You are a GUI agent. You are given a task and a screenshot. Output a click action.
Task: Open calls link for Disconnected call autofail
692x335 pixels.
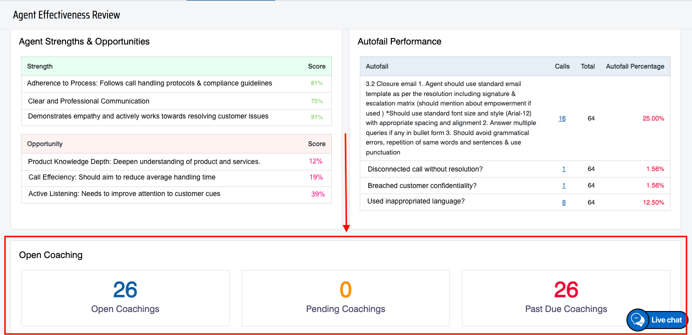(x=564, y=169)
